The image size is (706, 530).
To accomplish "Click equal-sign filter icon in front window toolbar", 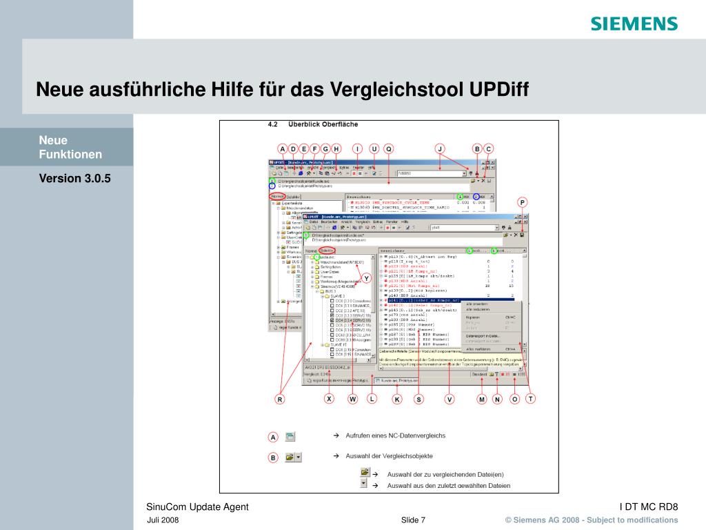I will coord(394,228).
